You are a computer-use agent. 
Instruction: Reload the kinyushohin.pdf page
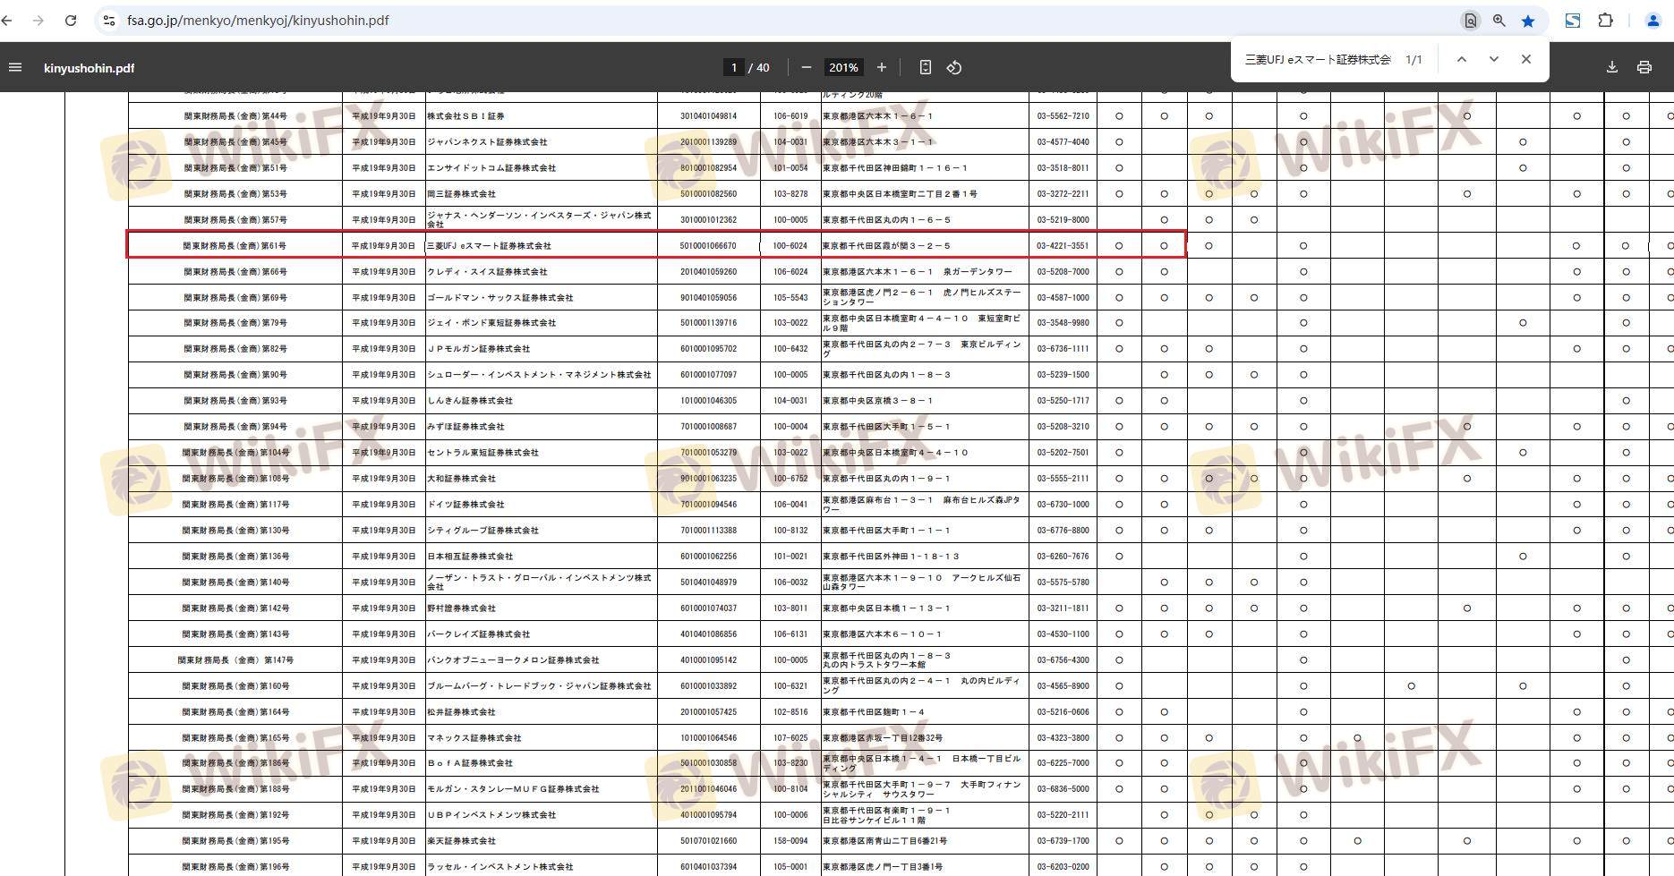click(71, 21)
